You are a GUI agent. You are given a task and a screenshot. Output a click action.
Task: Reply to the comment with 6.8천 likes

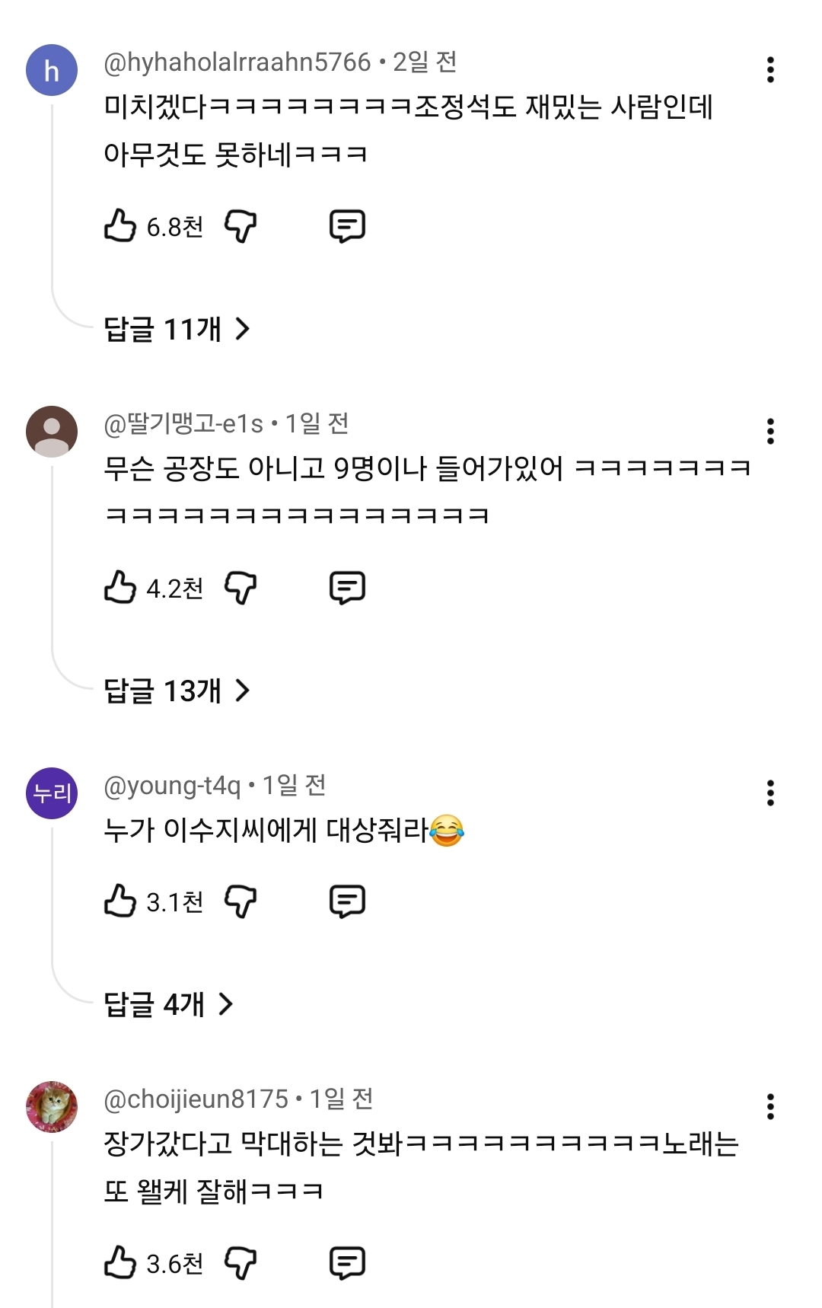coord(347,226)
